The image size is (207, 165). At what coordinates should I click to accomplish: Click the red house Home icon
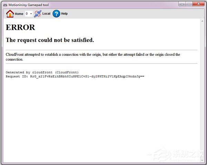[10, 13]
